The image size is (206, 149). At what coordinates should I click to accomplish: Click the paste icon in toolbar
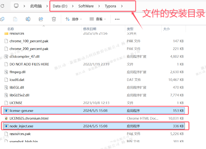point(15,19)
